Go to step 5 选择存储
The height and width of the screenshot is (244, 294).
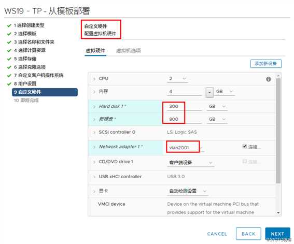pyautogui.click(x=25, y=59)
